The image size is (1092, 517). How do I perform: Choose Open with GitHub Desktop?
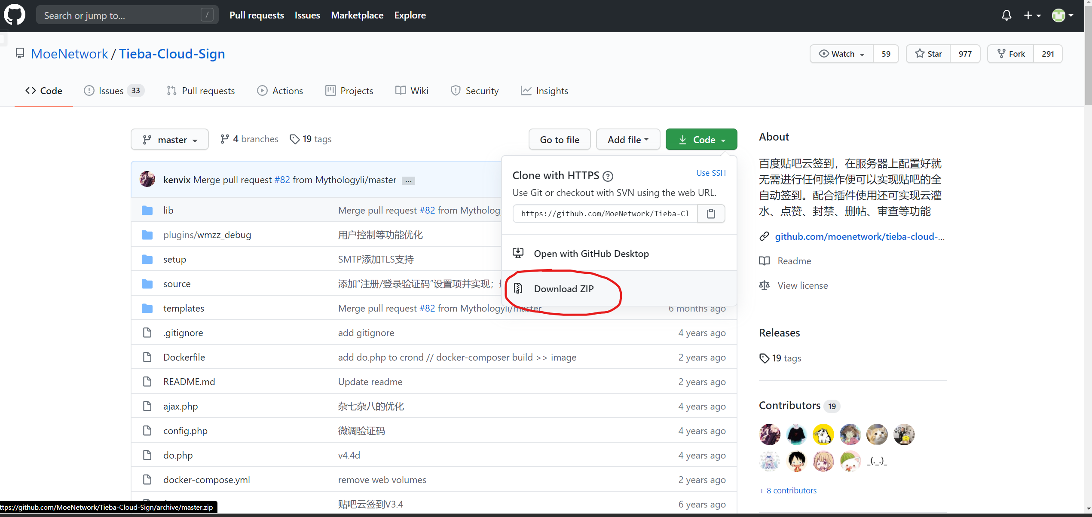(619, 254)
